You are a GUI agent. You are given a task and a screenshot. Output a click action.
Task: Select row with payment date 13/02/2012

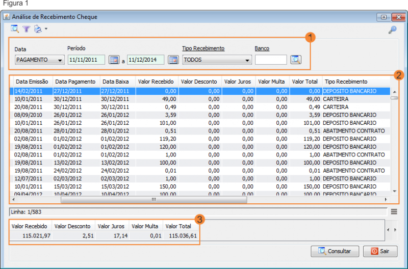pos(200,163)
